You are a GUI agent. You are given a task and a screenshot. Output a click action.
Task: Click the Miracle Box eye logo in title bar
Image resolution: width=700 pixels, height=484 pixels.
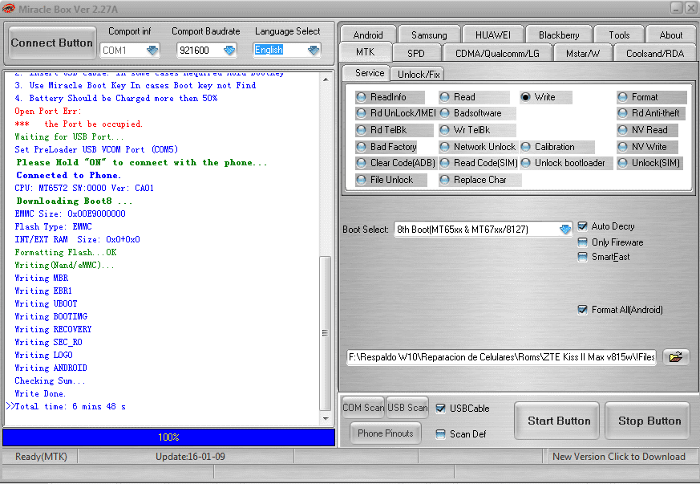coord(9,9)
